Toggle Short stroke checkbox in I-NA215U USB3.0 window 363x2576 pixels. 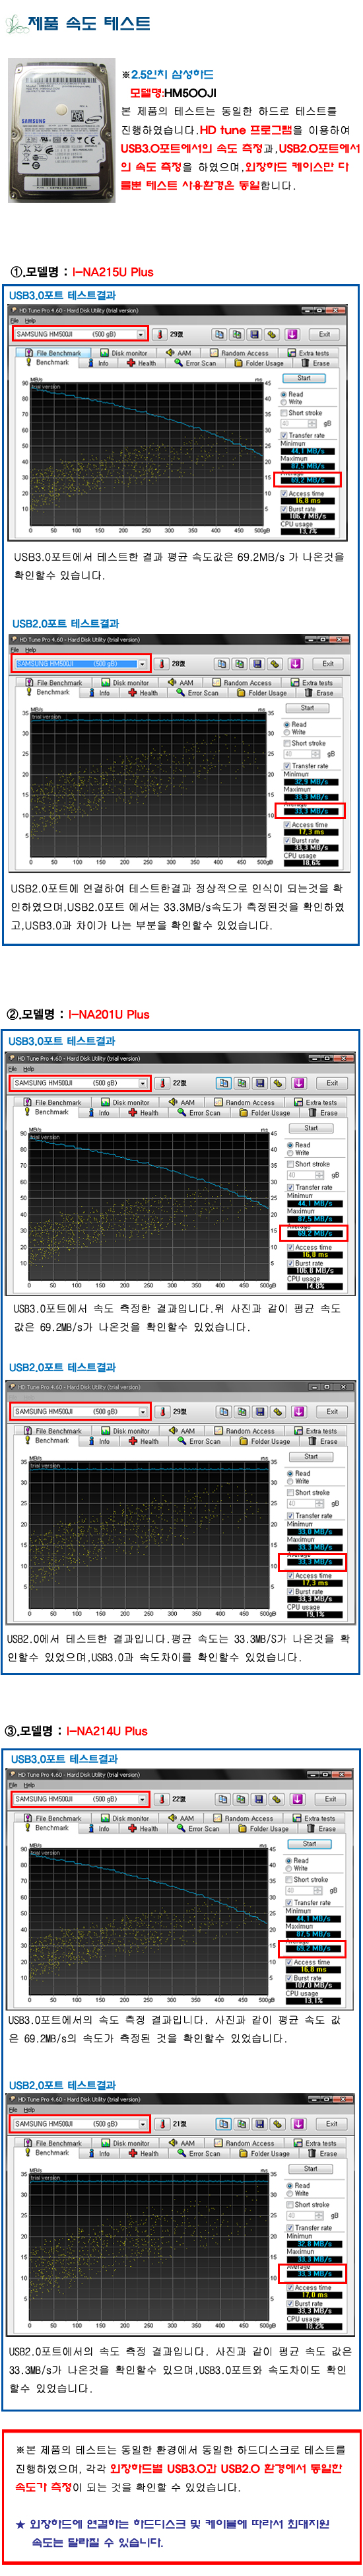tap(283, 413)
